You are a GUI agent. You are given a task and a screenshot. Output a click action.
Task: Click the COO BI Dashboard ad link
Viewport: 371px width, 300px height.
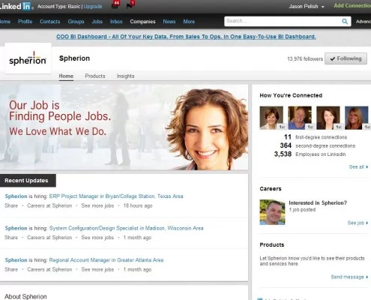pyautogui.click(x=186, y=37)
